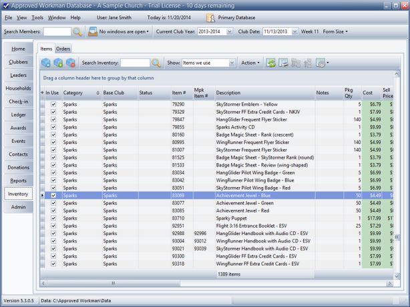
Task: Click the column chooser asterisk in grid header
Action: pos(42,93)
